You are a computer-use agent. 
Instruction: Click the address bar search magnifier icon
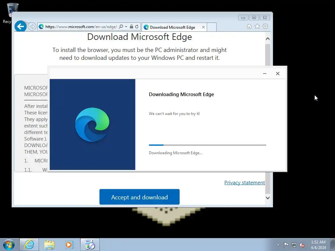(x=121, y=27)
